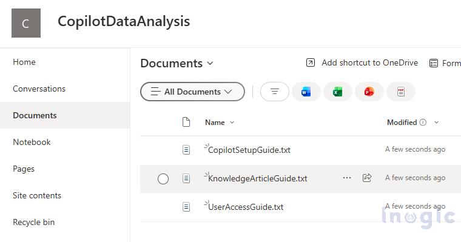This screenshot has width=461, height=242.
Task: Open Pages in the left navigation
Action: (x=24, y=169)
